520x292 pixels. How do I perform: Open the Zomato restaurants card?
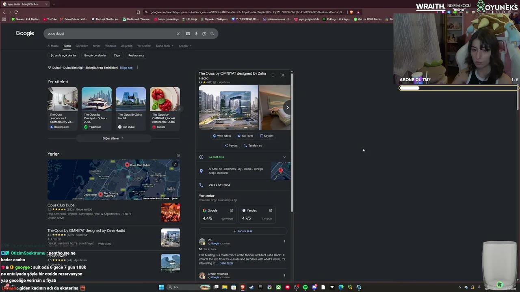165,108
